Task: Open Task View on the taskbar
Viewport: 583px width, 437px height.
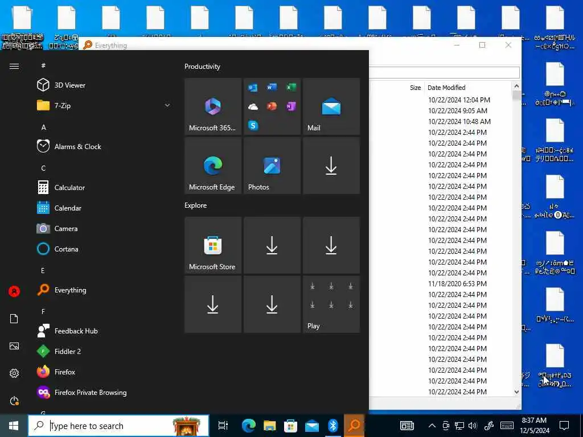Action: pyautogui.click(x=223, y=426)
